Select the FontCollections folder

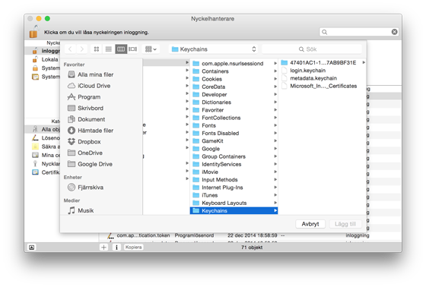click(234, 118)
